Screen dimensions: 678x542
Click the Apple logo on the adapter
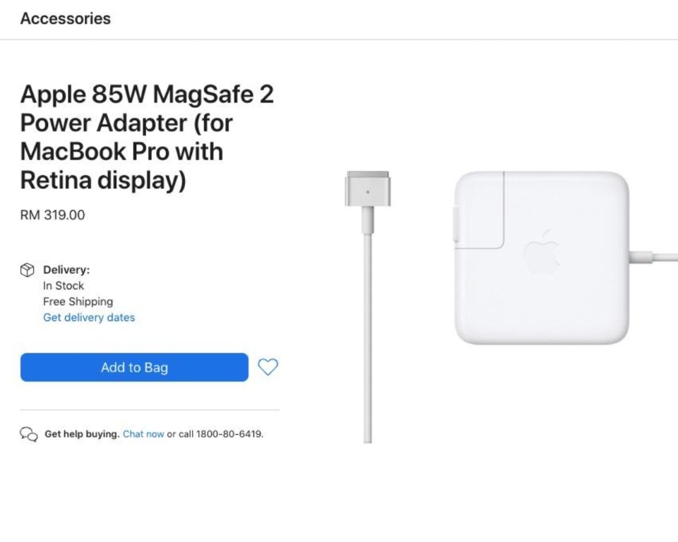tap(542, 253)
